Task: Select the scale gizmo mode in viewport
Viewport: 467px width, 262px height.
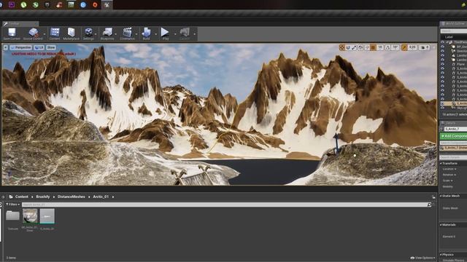Action: pyautogui.click(x=354, y=47)
